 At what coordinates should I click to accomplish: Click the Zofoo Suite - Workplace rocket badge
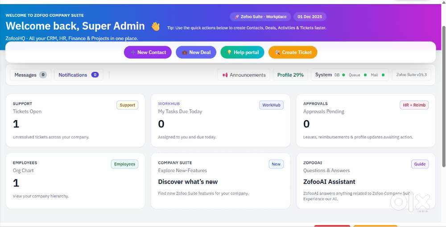[260, 17]
